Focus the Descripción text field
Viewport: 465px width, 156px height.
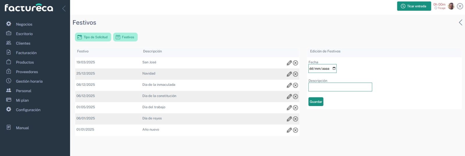click(x=340, y=87)
